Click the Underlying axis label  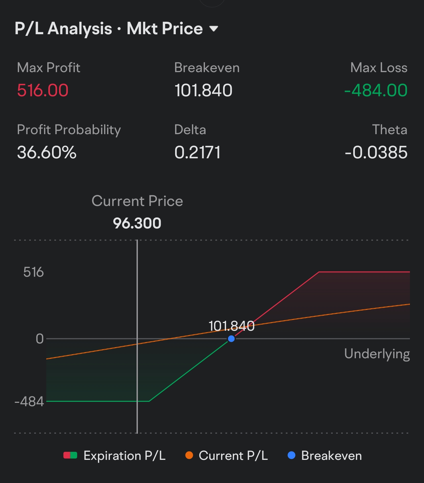(377, 354)
